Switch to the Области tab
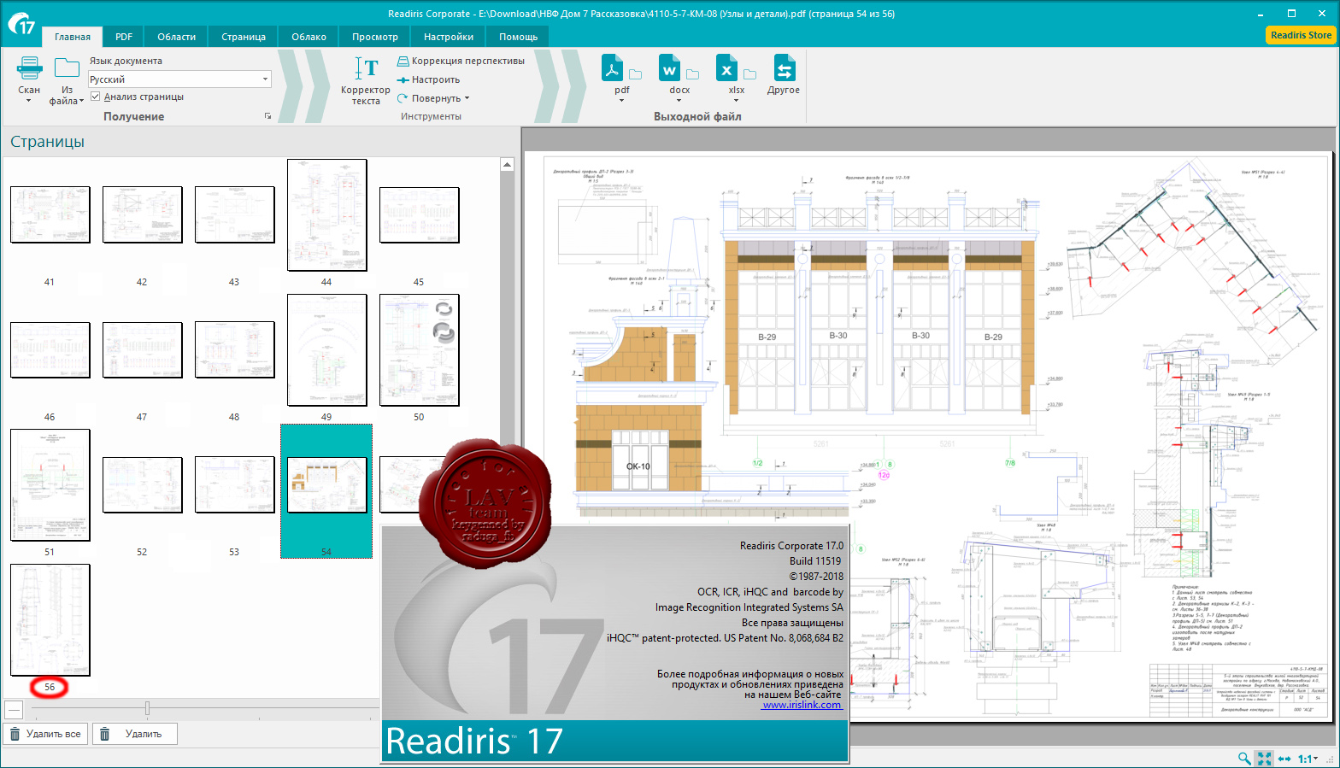The image size is (1340, 768). coord(177,37)
